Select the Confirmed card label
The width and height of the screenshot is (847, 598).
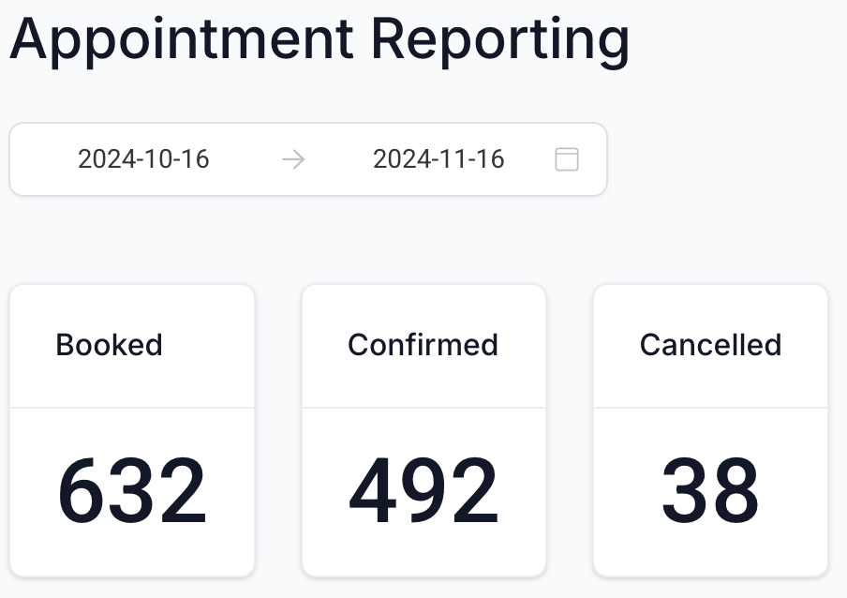pyautogui.click(x=423, y=345)
